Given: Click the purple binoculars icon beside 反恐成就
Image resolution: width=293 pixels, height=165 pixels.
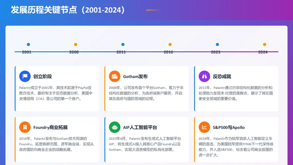Looking at the screenshot, I should 204,76.
